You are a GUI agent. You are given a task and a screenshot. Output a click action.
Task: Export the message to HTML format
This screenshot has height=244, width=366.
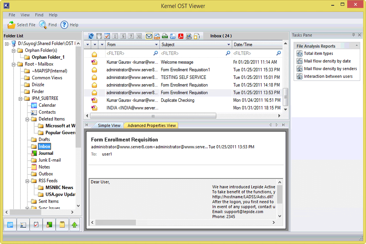point(189,36)
